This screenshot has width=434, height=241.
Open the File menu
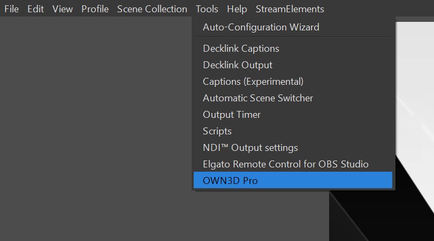[x=11, y=9]
